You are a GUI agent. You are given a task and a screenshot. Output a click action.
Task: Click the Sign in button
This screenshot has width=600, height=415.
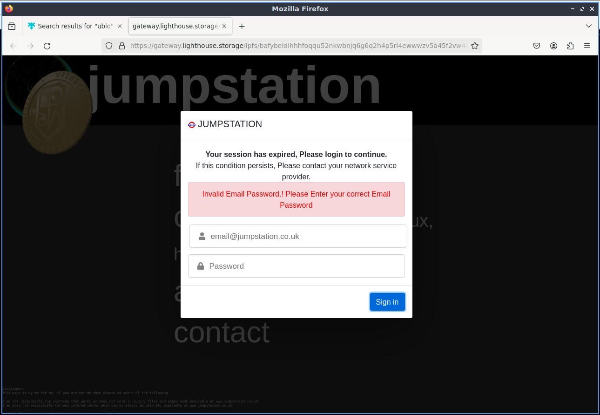[x=387, y=302]
